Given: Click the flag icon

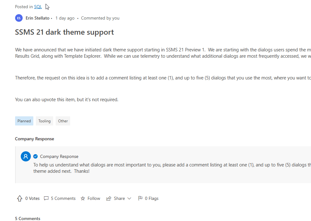Looking at the screenshot, I should (x=140, y=198).
